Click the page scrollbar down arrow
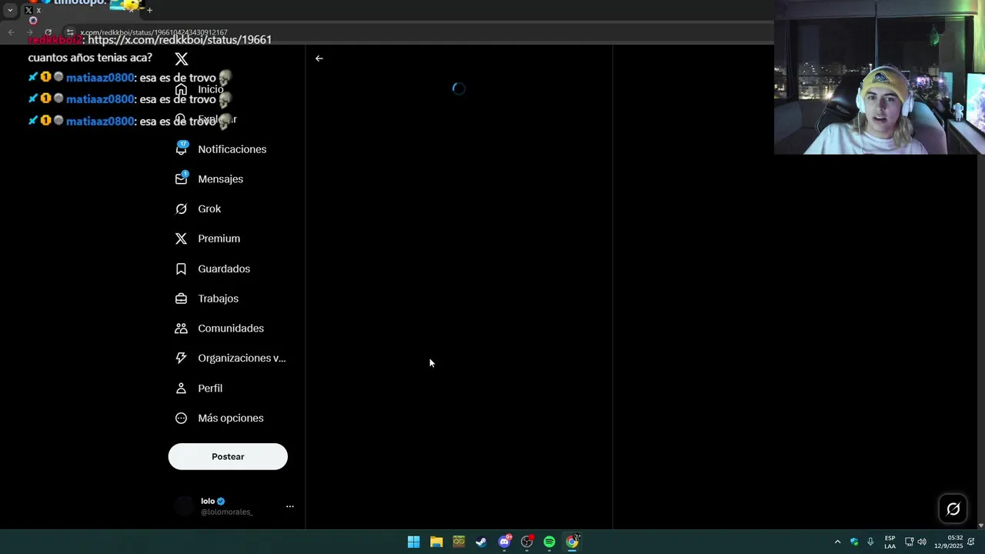 pyautogui.click(x=980, y=525)
